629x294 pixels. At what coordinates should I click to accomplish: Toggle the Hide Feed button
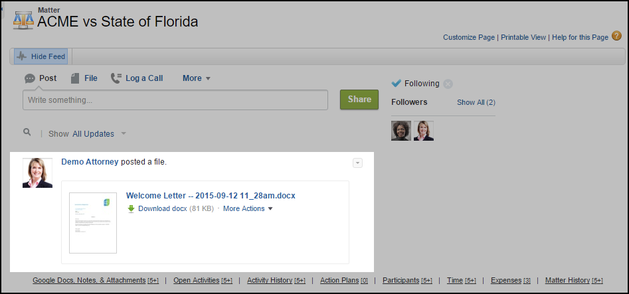point(41,56)
